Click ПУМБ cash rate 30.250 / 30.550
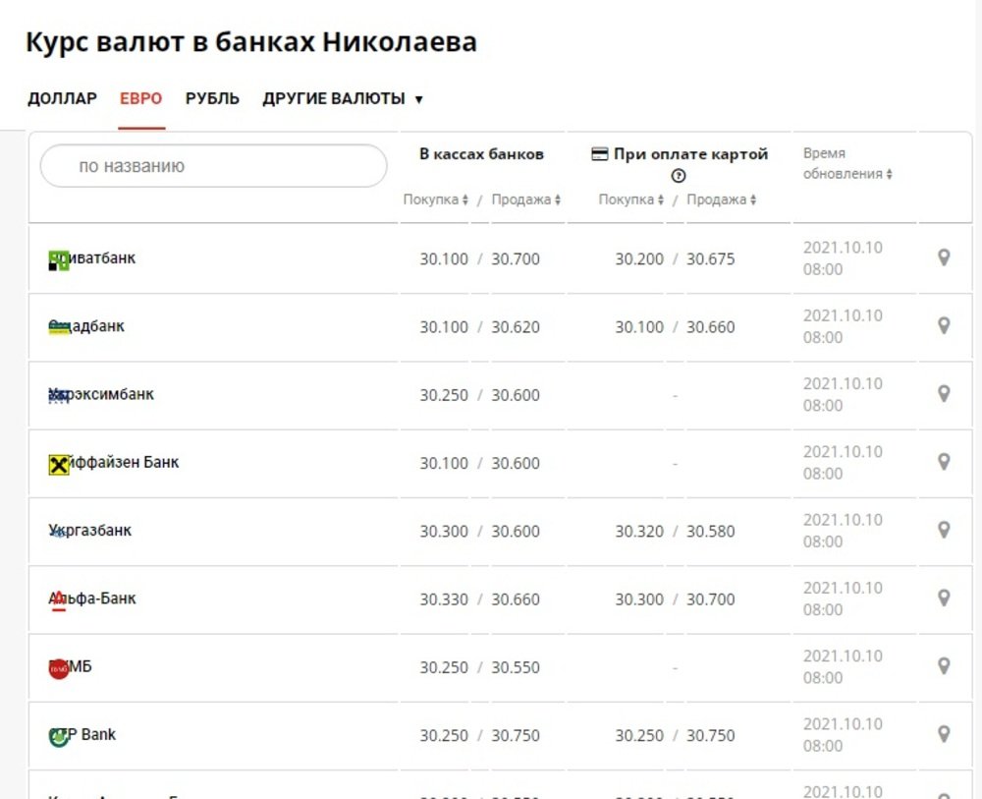This screenshot has height=799, width=982. tap(480, 667)
